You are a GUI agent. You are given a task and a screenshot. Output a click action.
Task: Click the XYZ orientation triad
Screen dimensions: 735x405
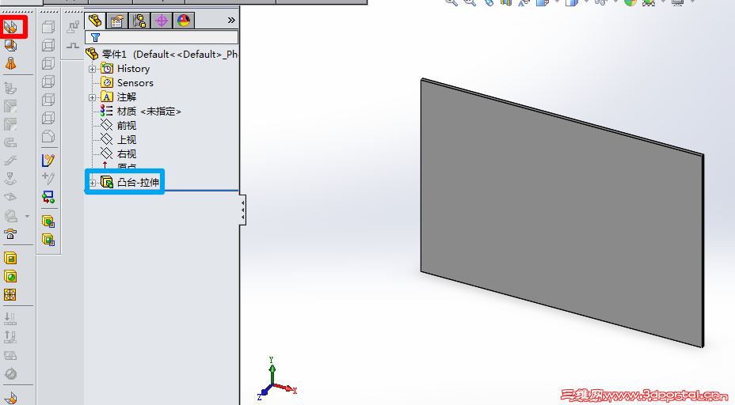[x=276, y=378]
